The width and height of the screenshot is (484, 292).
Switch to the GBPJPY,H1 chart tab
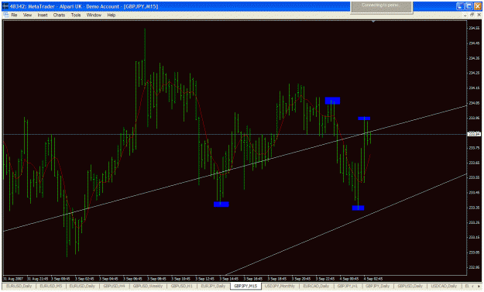pyautogui.click(x=347, y=286)
